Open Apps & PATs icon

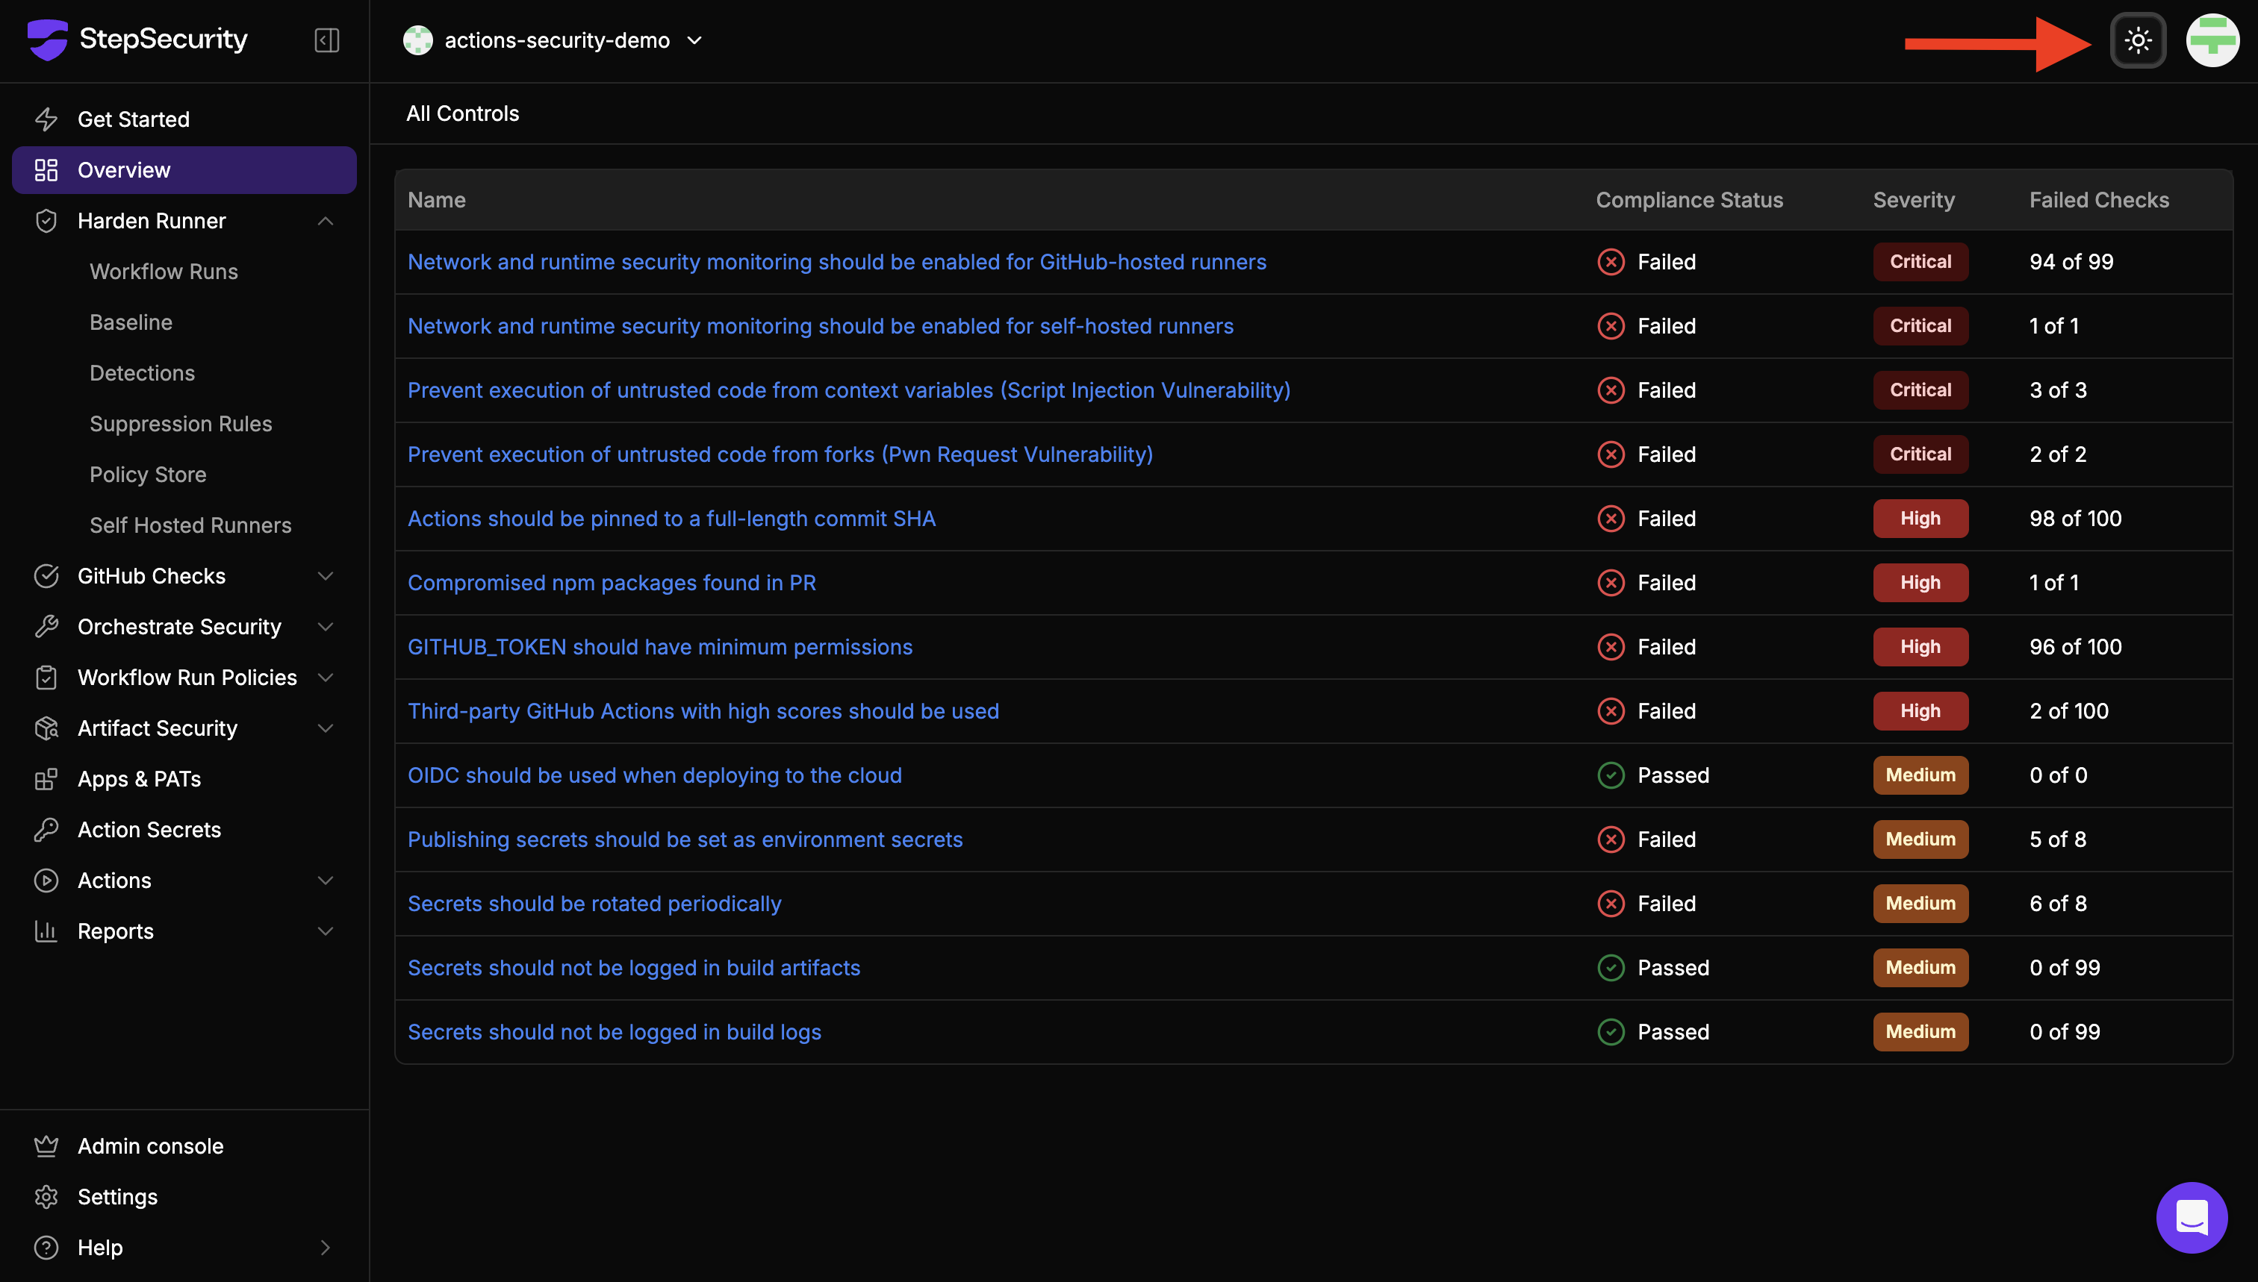(x=46, y=779)
